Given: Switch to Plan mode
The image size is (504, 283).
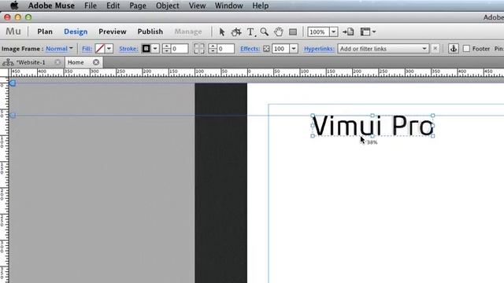Looking at the screenshot, I should (45, 31).
